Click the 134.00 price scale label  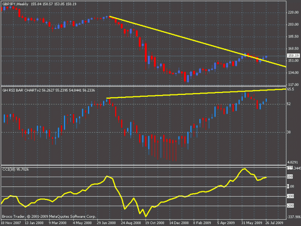tap(293, 73)
